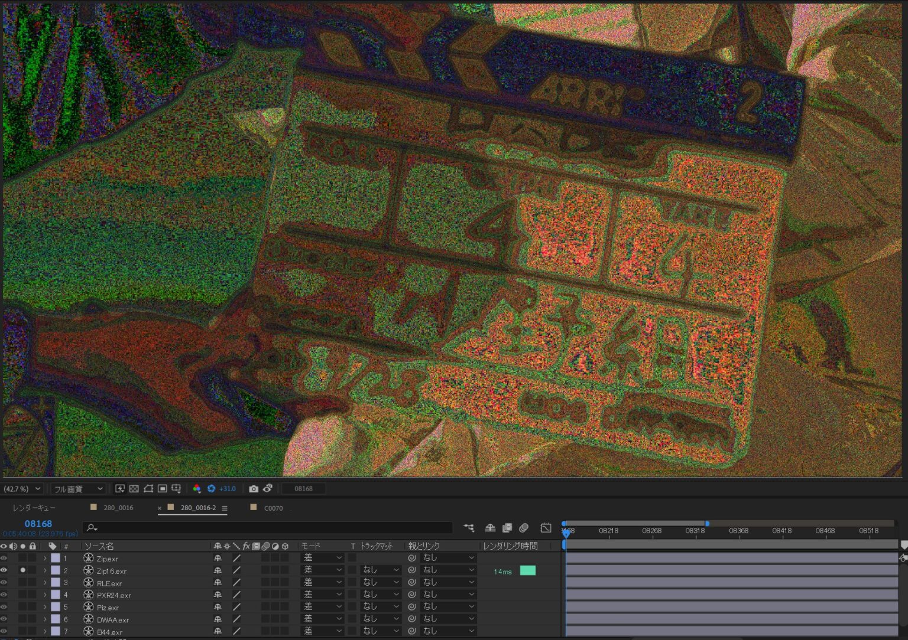This screenshot has height=640, width=908.
Task: Click the reset exposure icon
Action: click(x=211, y=489)
